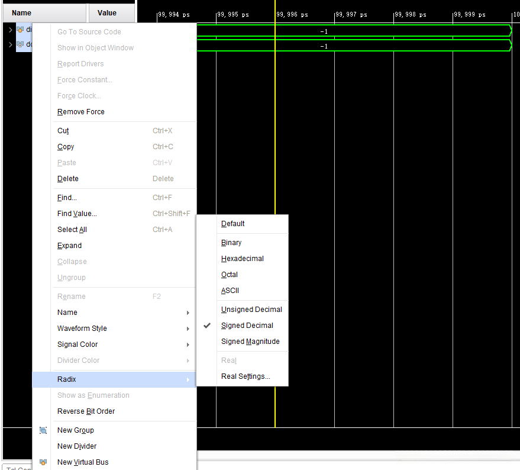Click Expand in context menu
The width and height of the screenshot is (520, 470).
pos(114,246)
